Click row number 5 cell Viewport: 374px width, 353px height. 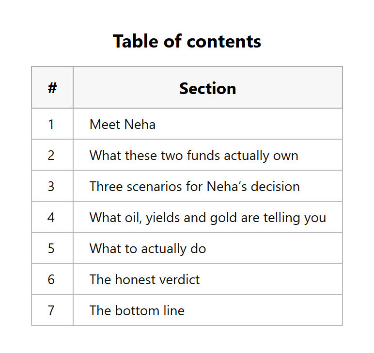52,248
